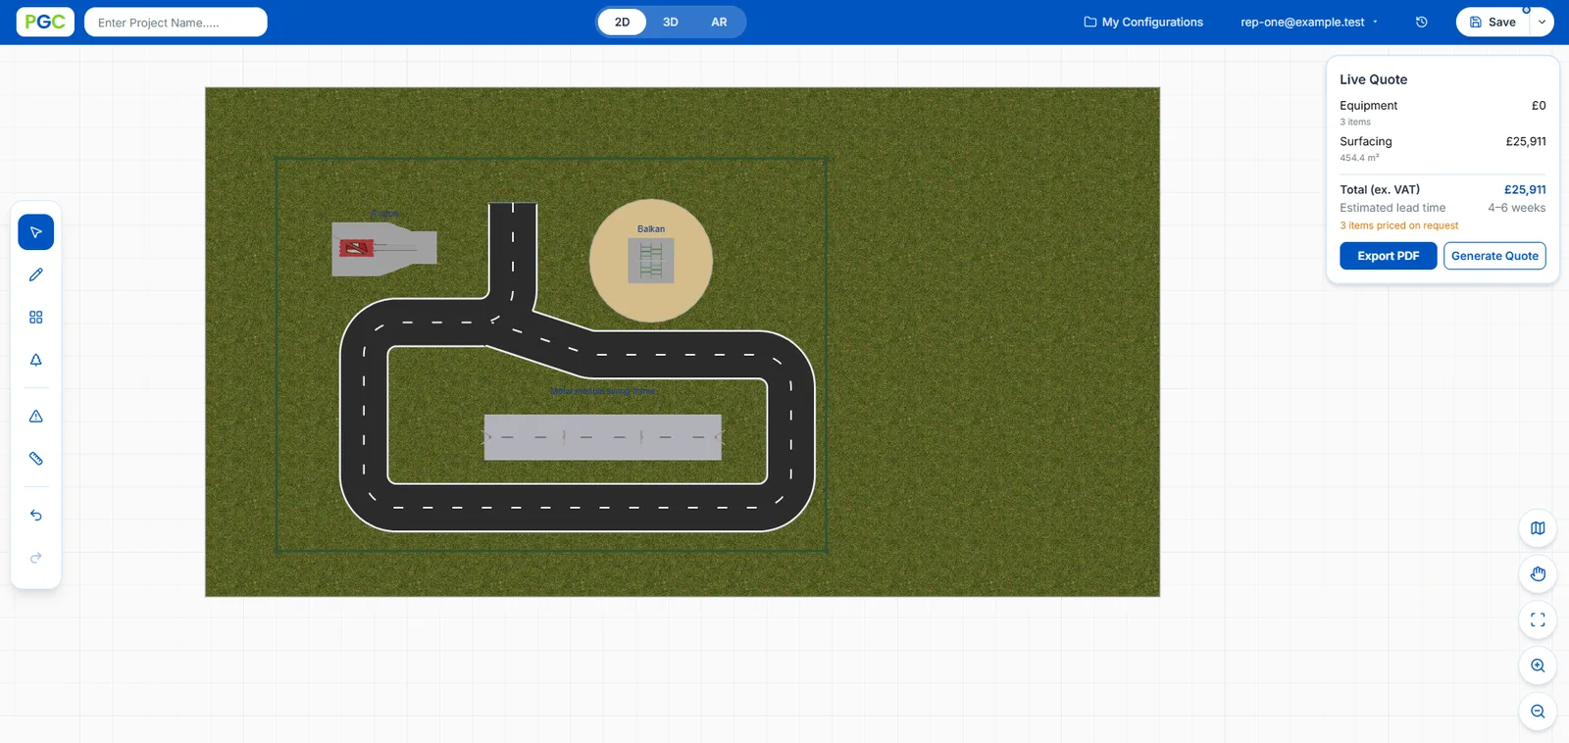Image resolution: width=1569 pixels, height=743 pixels.
Task: Switch to 2D view
Action: pyautogui.click(x=622, y=22)
